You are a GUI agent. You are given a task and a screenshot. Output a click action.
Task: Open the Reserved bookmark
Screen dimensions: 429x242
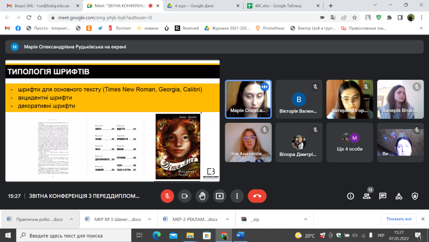187,28
